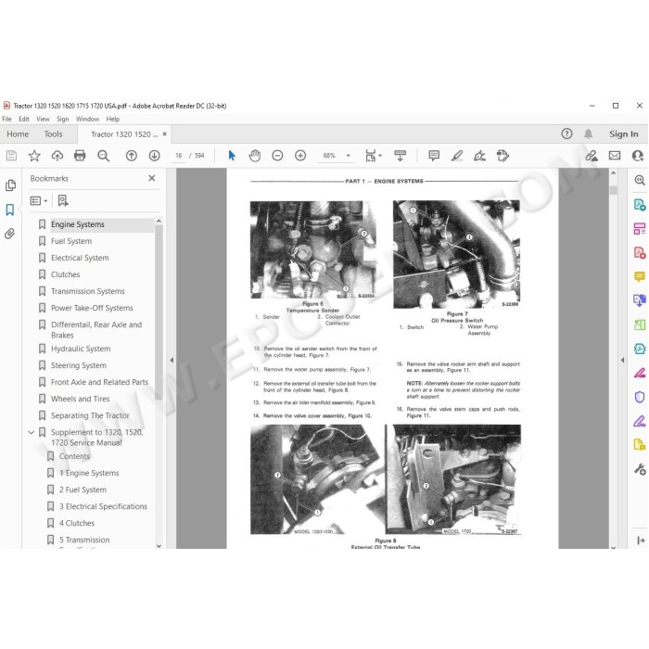This screenshot has height=649, width=649.
Task: Activate the hand pan tool
Action: [255, 156]
